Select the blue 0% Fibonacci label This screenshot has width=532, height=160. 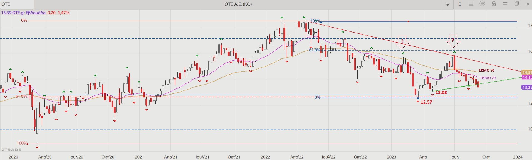tap(318, 97)
